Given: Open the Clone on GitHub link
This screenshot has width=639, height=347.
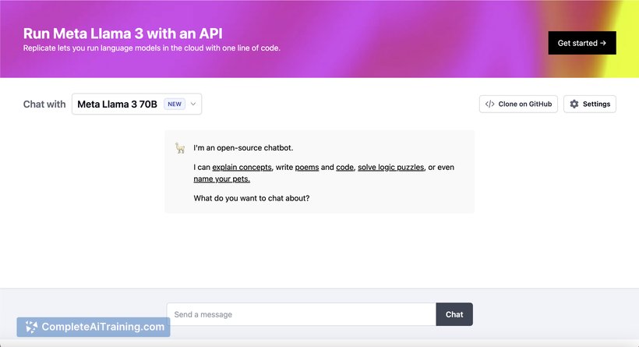Looking at the screenshot, I should [518, 104].
